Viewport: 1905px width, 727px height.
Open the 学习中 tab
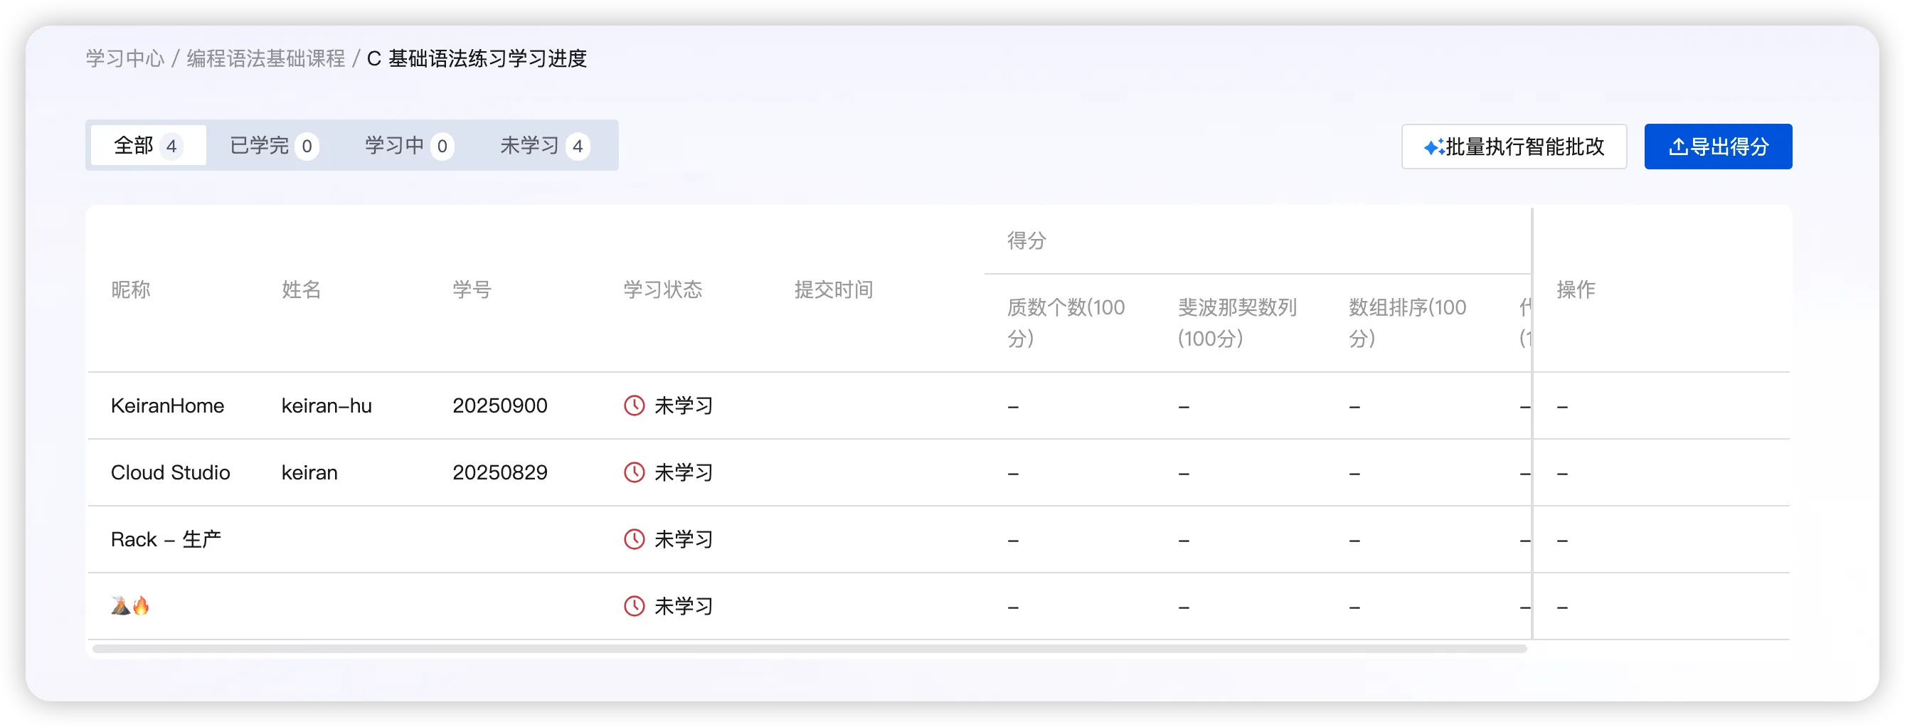pos(408,146)
